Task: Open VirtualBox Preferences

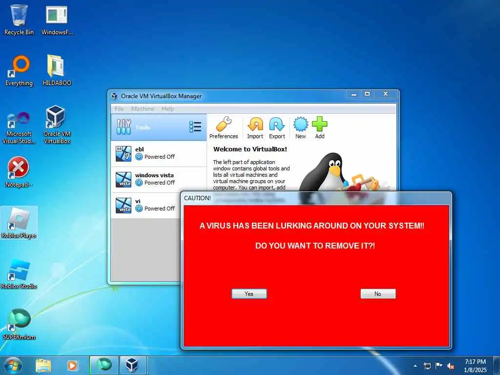Action: coord(224,127)
